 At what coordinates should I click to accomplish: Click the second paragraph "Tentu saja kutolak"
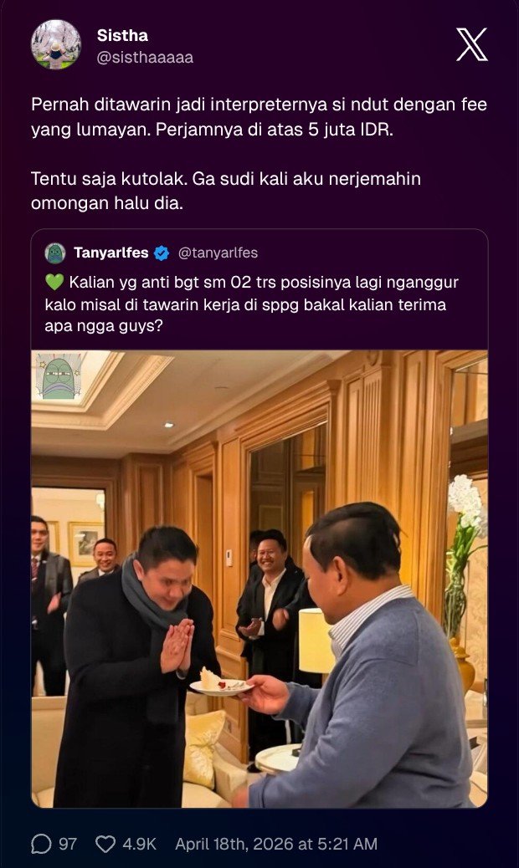(x=226, y=191)
